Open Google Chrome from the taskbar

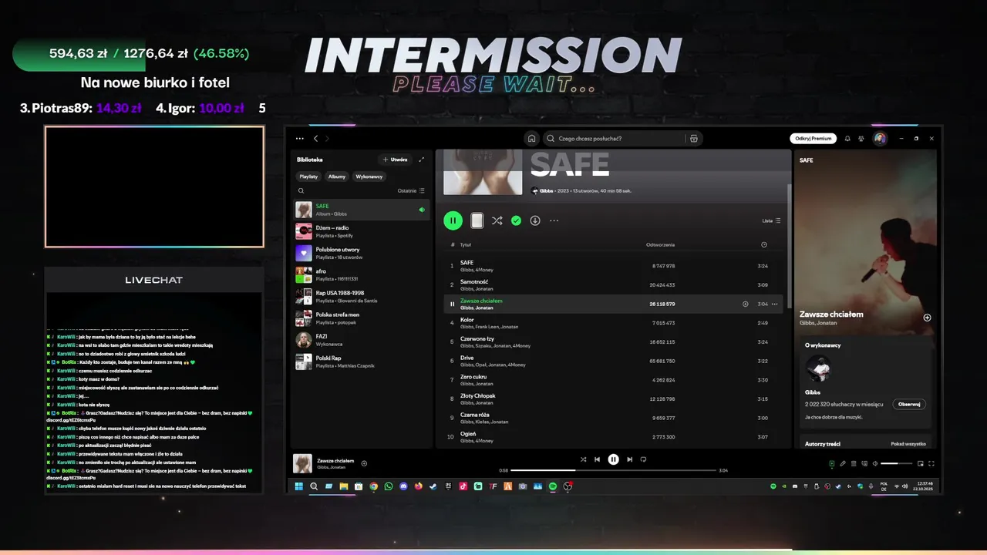[373, 486]
